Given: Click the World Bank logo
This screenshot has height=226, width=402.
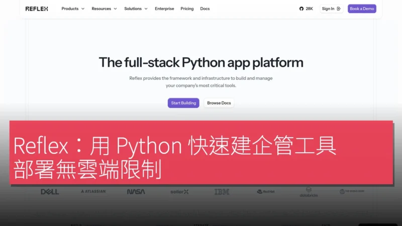Looking at the screenshot, I should 352,191.
